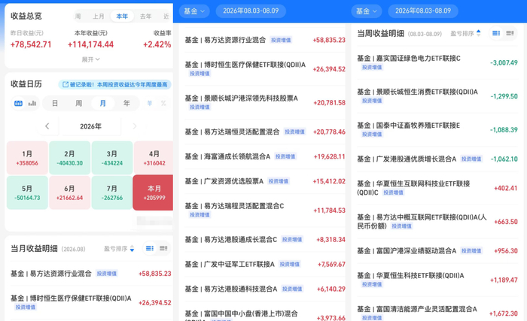Show calendar earnings as percentage (%)
Screen dimensions: 527x321
coord(163,104)
